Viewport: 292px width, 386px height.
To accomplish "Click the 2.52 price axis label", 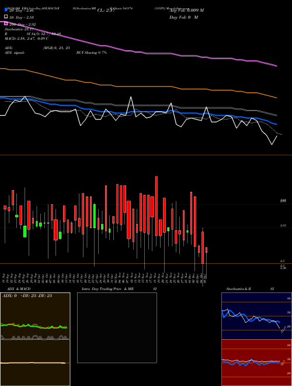I will 283,226.
